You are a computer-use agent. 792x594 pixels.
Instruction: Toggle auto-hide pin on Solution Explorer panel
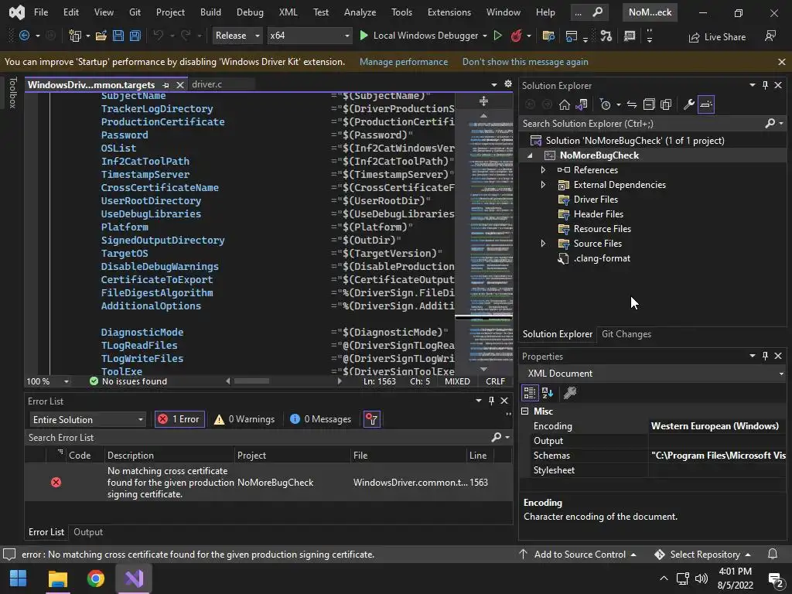coord(765,85)
